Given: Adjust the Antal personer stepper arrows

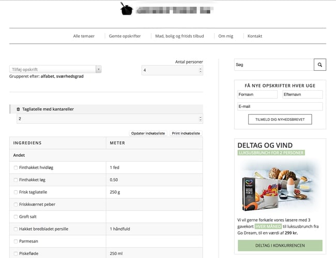Looking at the screenshot, I should point(201,70).
